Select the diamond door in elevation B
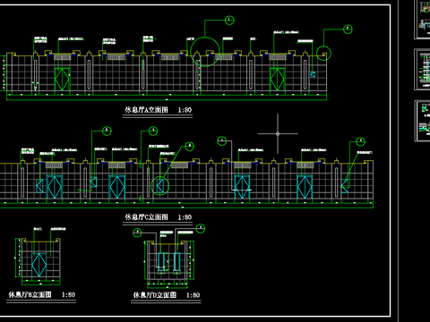Screen dimensions: 430x322 [x=39, y=265]
